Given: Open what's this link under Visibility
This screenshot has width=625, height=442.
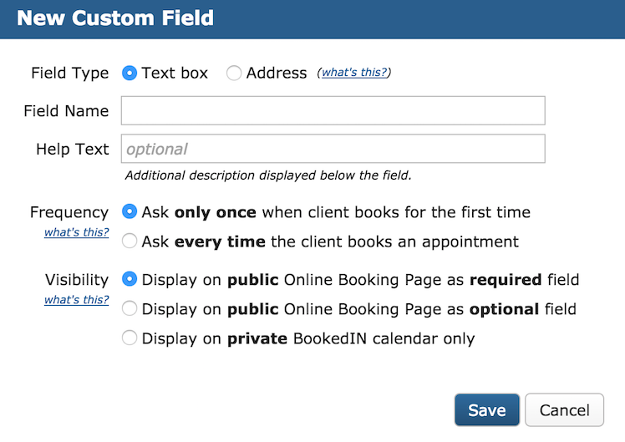Looking at the screenshot, I should pyautogui.click(x=76, y=299).
